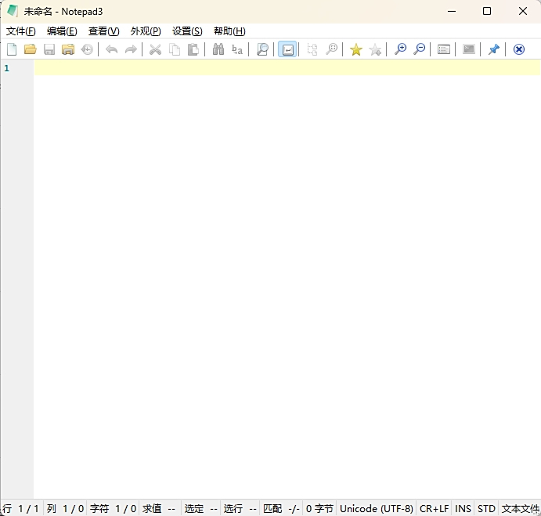541x516 pixels.
Task: Undo the last edit
Action: point(111,49)
